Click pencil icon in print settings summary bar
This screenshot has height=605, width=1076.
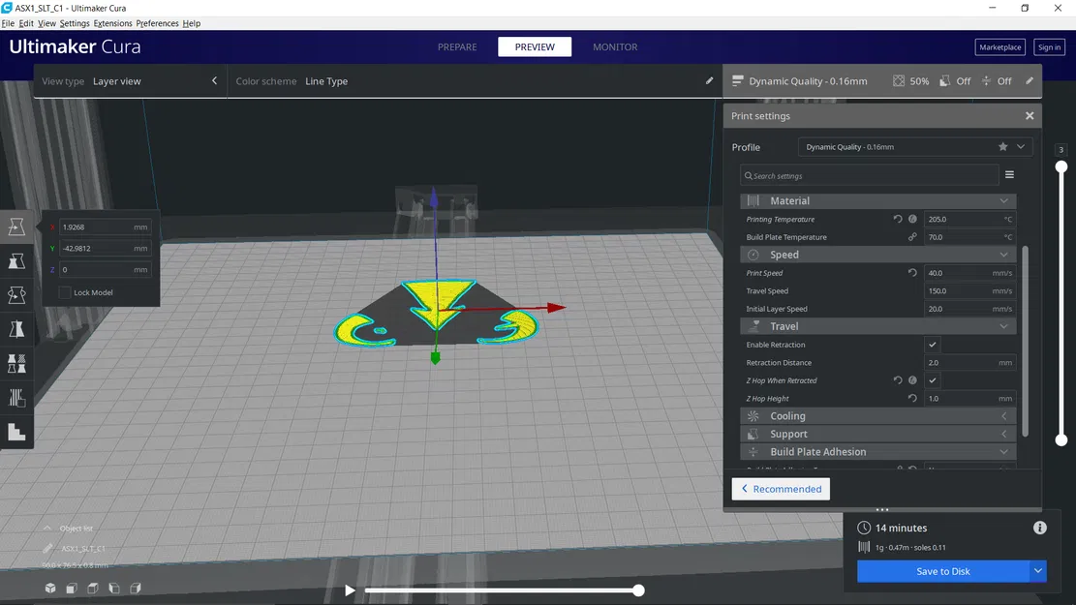(x=1030, y=81)
